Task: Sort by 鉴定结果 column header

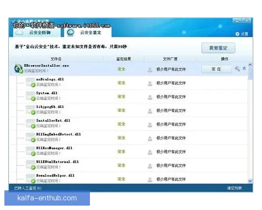Action: click(124, 59)
